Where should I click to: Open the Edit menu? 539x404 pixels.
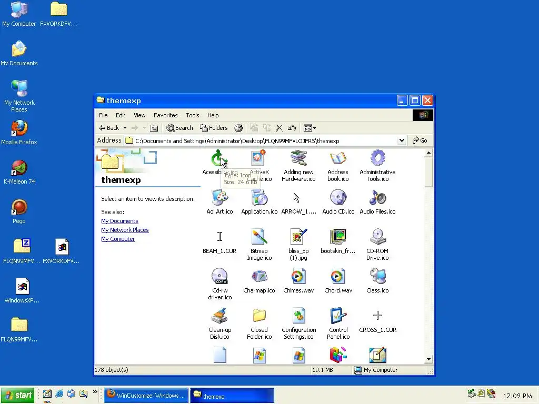(x=121, y=115)
